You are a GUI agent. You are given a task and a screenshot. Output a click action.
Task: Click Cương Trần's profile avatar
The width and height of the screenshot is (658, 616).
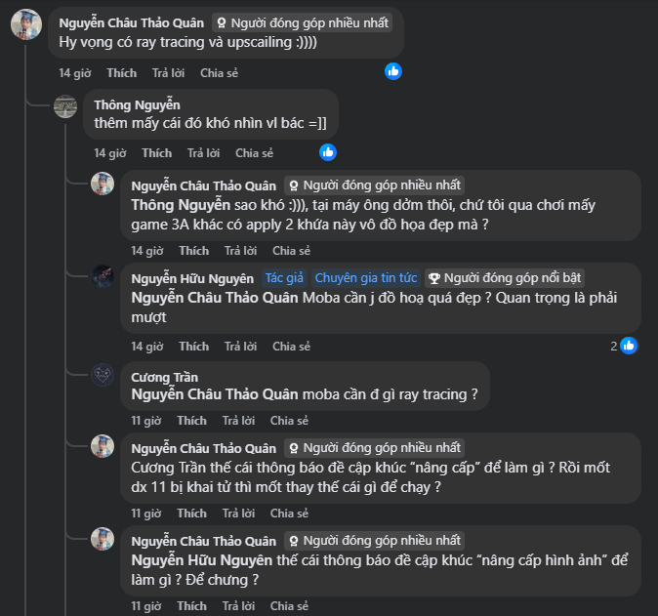(x=103, y=376)
